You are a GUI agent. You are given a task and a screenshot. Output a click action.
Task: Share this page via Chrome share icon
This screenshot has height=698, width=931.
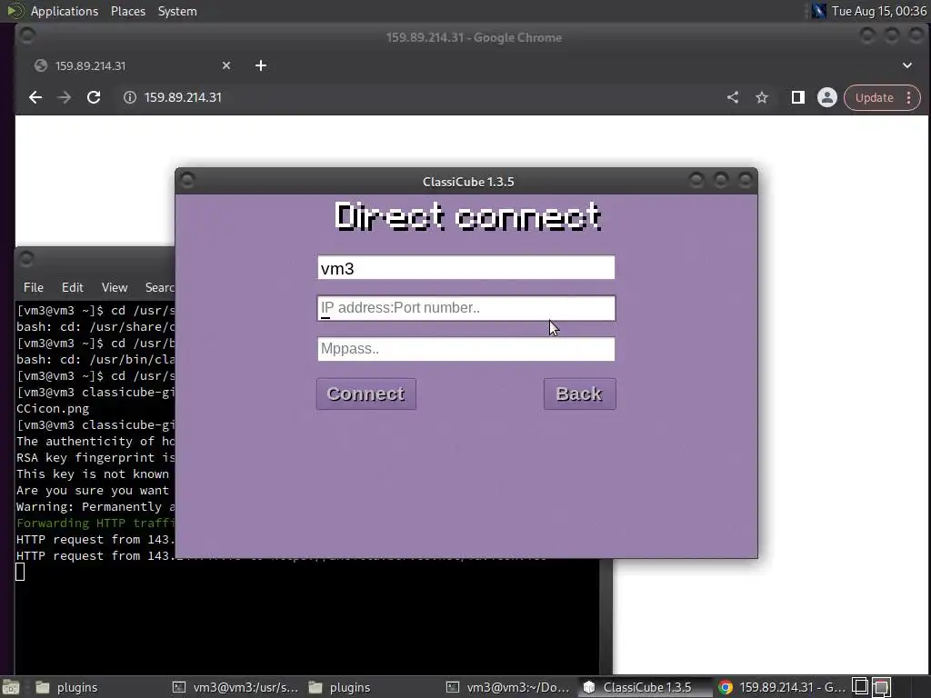point(733,97)
